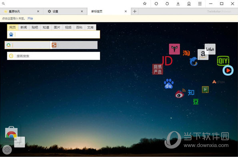238x157 pixels.
Task: Select the 图片 search category
Action: (57, 27)
